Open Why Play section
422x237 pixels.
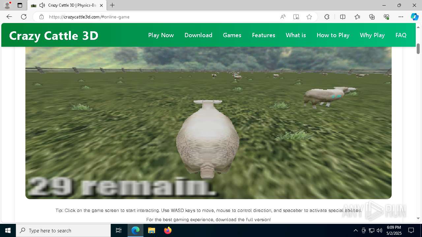(372, 35)
